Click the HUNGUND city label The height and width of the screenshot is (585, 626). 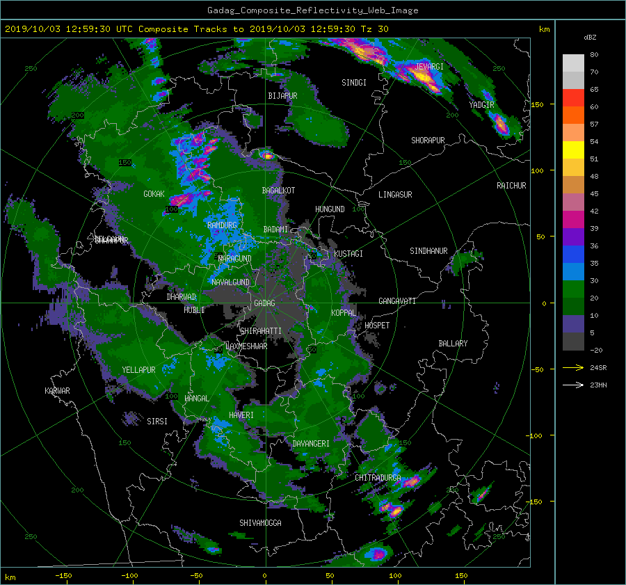(330, 209)
